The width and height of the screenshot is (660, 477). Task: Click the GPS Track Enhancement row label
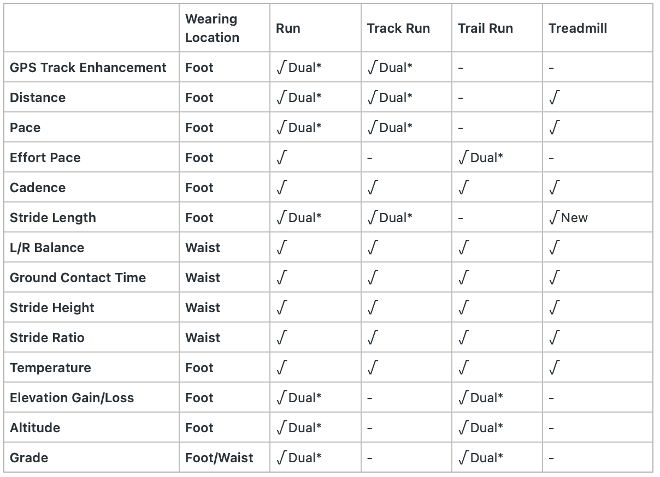[x=88, y=68]
